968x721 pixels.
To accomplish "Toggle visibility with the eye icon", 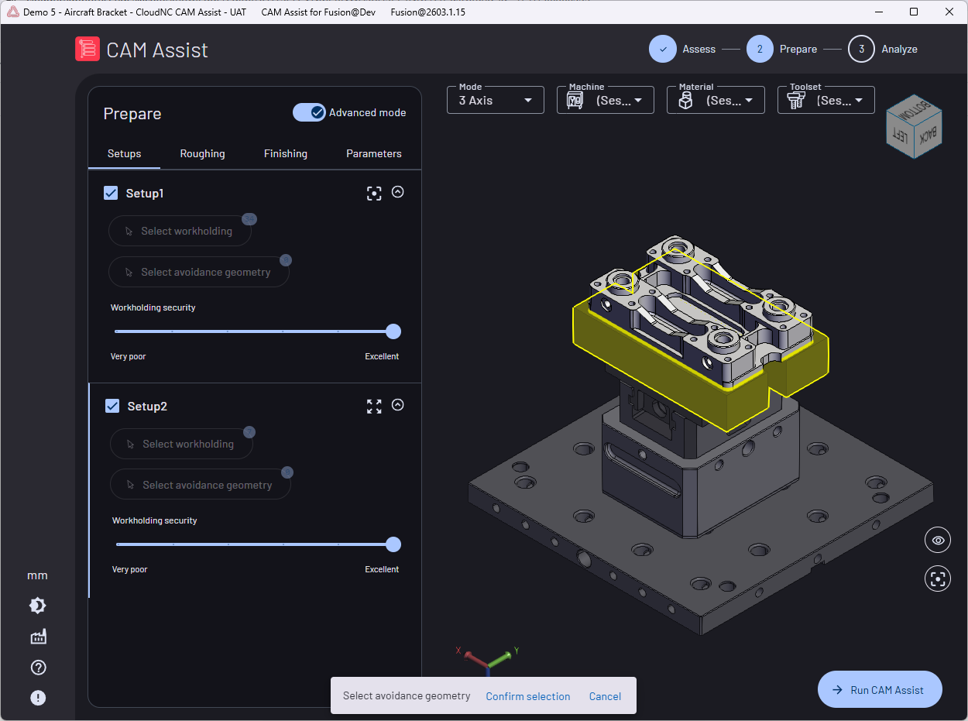I will pos(938,540).
